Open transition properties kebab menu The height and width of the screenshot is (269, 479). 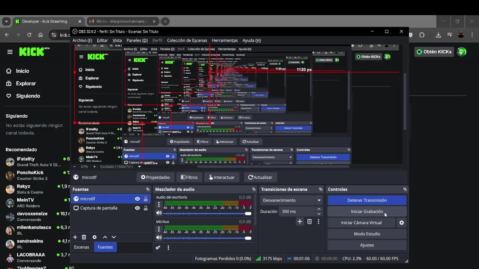[x=318, y=222]
